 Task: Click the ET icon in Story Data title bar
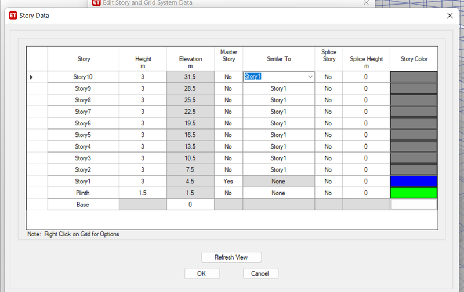(x=13, y=16)
